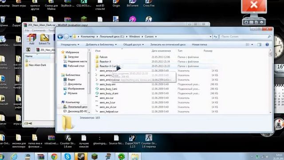Select the ZuppaCRAFT 1.2.5 desktop icon

tap(132, 141)
